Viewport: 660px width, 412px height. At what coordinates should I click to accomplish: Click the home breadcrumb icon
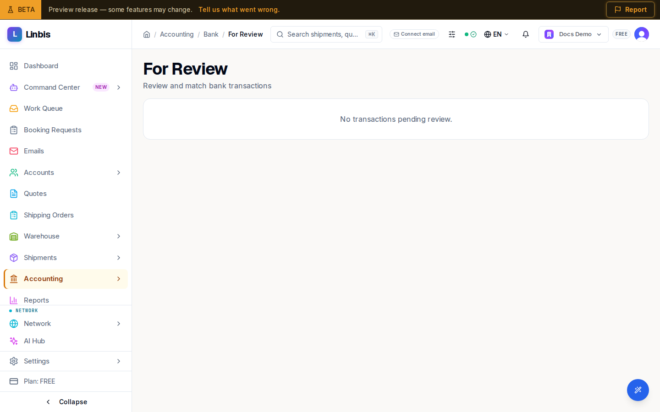pyautogui.click(x=147, y=34)
